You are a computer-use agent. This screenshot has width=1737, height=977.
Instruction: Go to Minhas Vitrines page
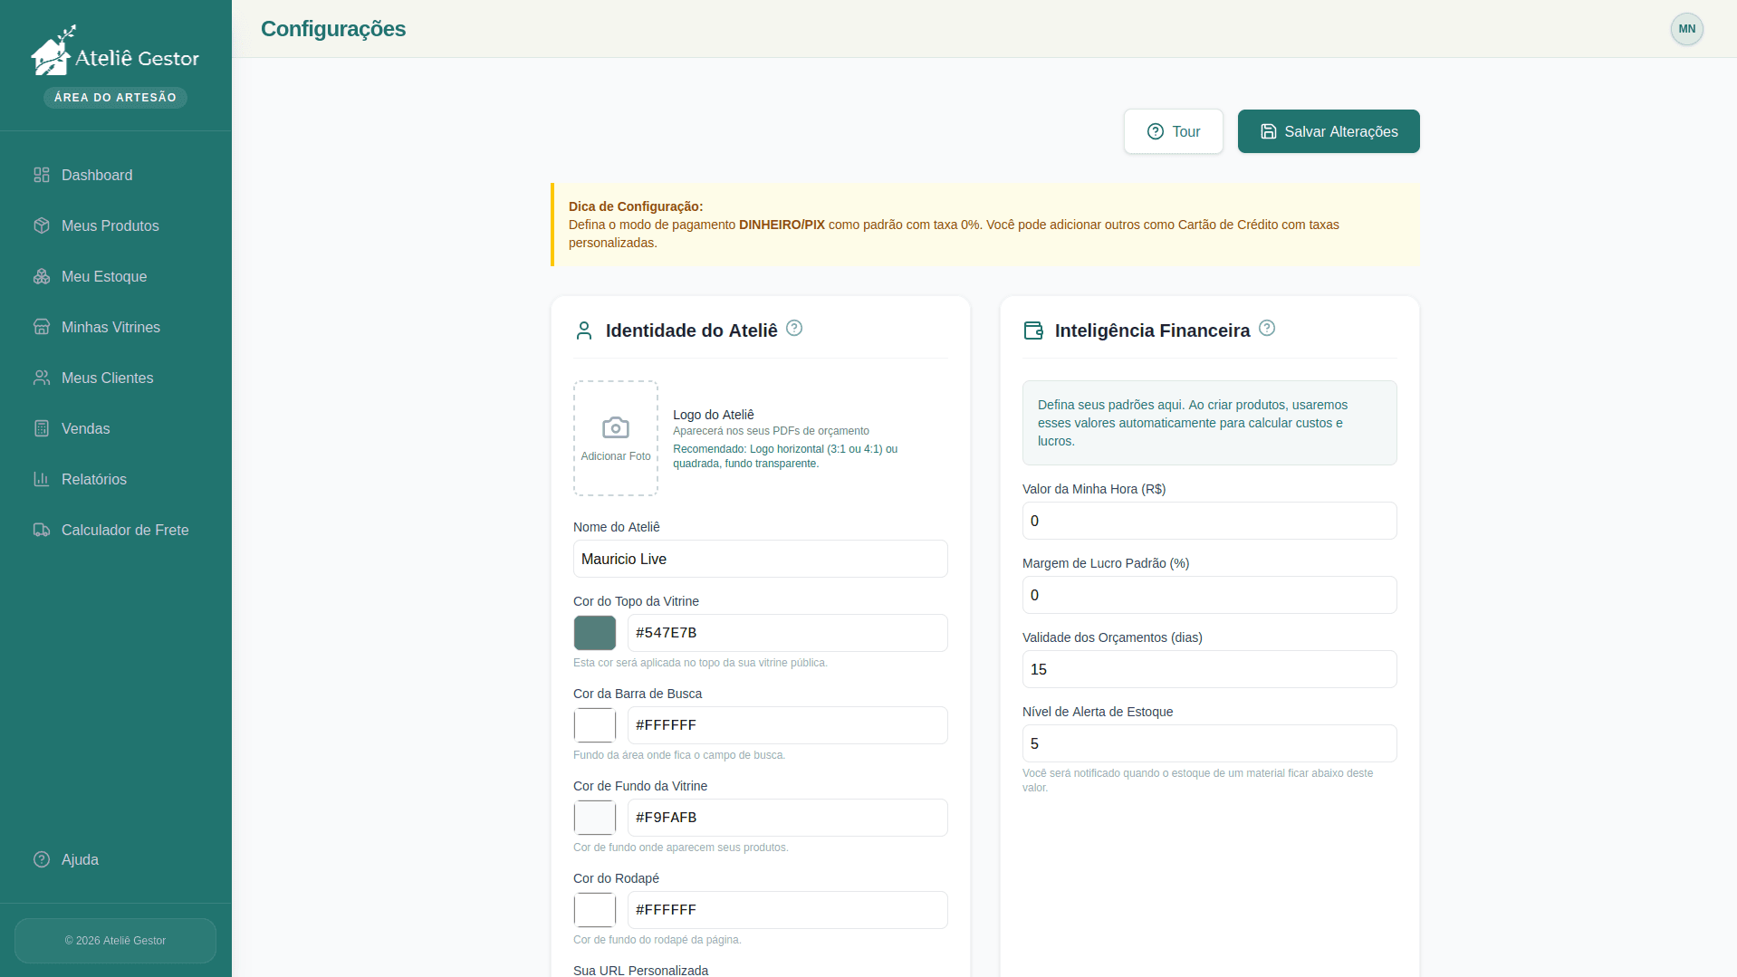point(110,327)
